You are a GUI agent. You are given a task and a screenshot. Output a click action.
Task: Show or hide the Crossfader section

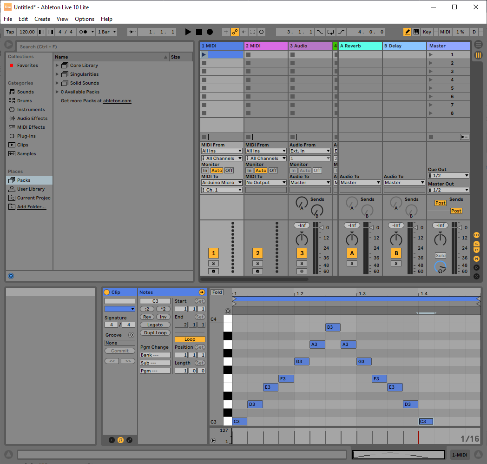[476, 276]
